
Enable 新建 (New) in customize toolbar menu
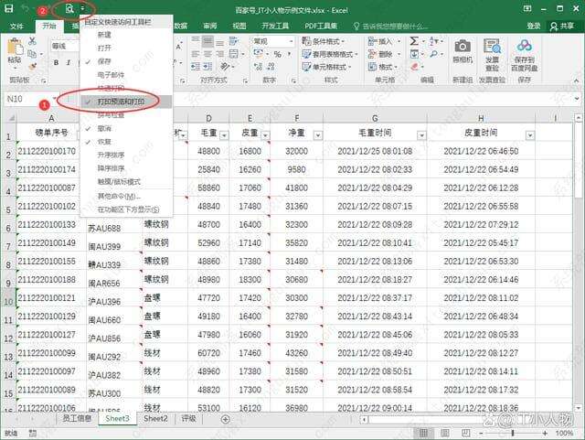click(126, 35)
